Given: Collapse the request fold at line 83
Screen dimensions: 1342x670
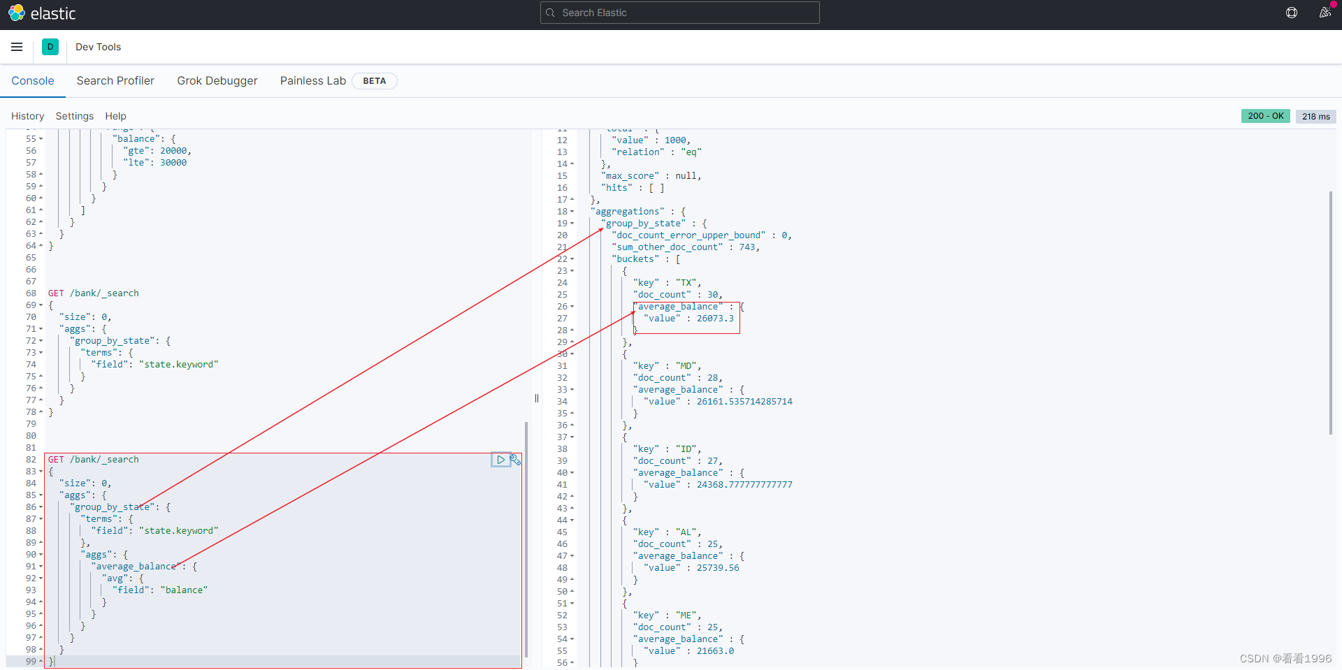Looking at the screenshot, I should click(x=41, y=472).
